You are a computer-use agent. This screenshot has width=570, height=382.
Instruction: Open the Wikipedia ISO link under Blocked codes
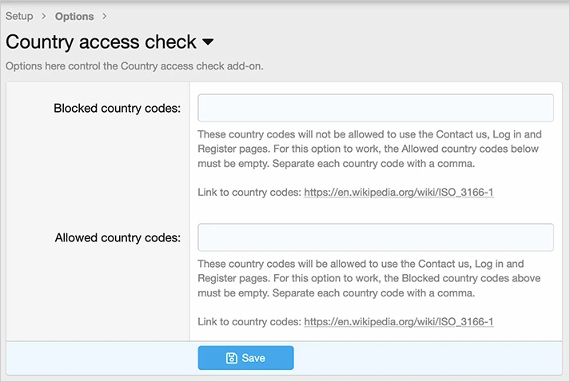coord(399,193)
